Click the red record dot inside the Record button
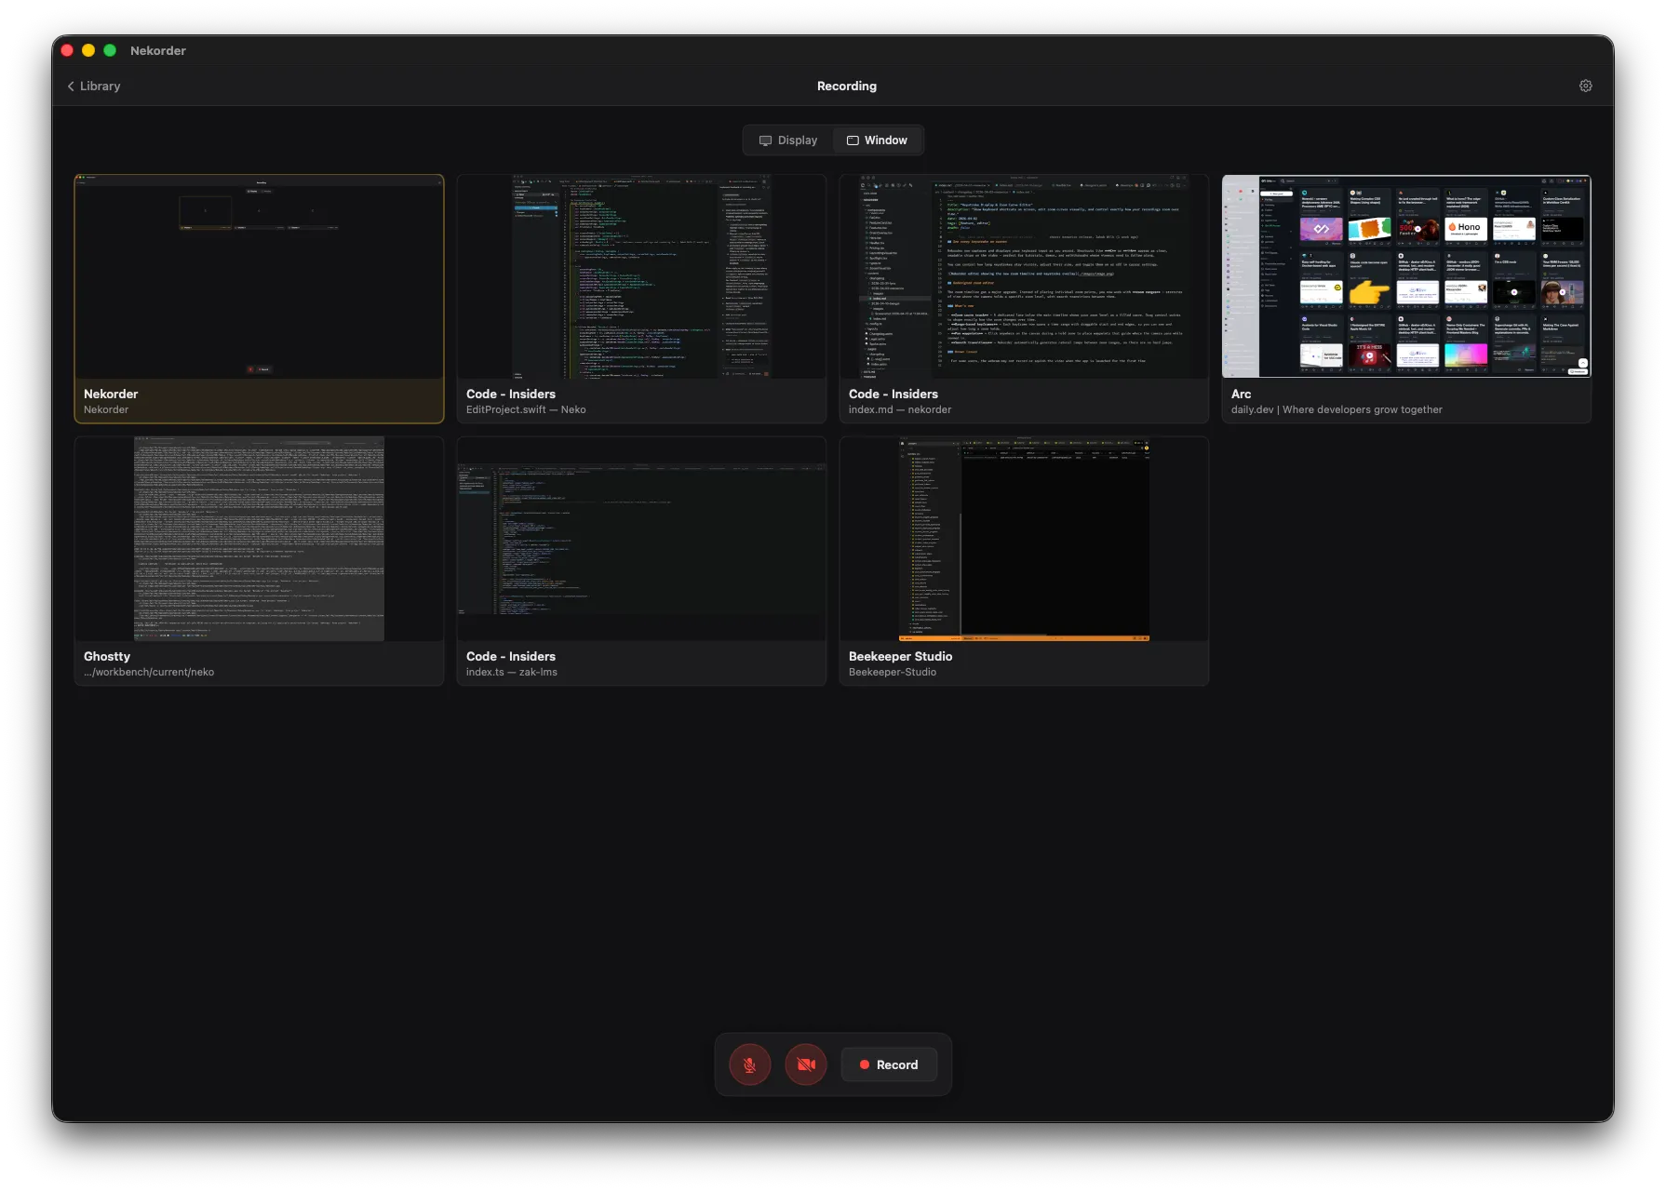 [865, 1064]
